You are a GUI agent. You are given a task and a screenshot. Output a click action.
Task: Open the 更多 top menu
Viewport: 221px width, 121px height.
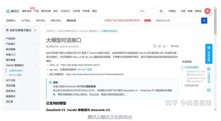95,11
